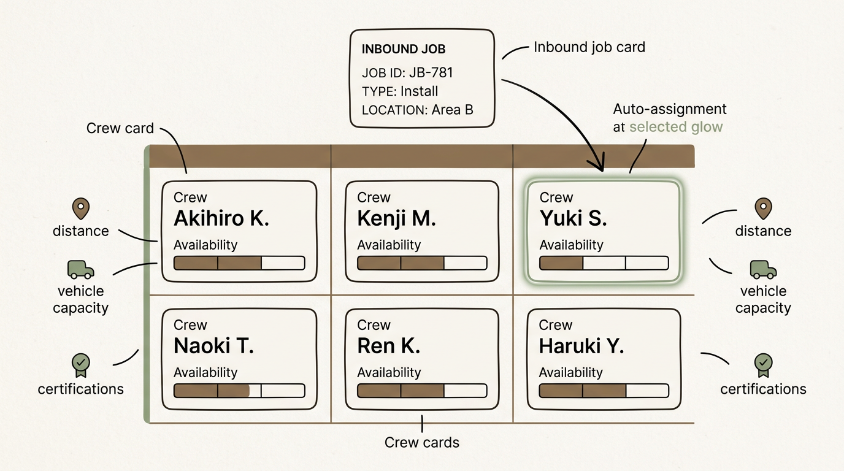Click the INBOUND JOB heading
Viewport: 844px width, 471px height.
(x=404, y=49)
